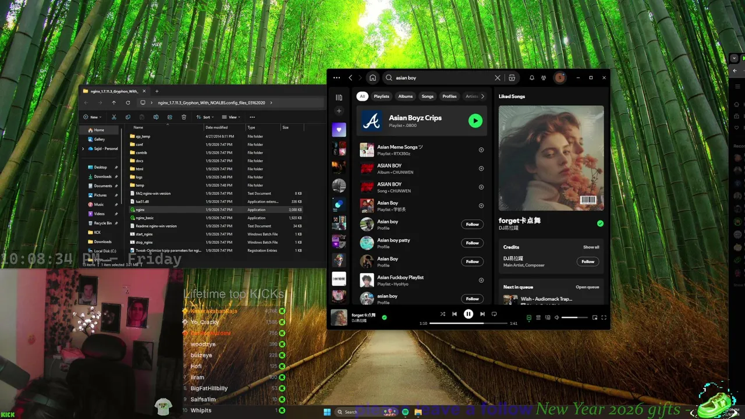
Task: Expand Sajid - Personal tree item
Action: tap(83, 148)
